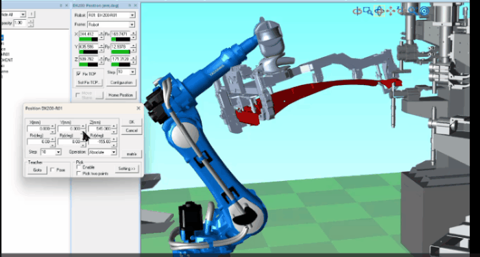
Task: Select the rotate-about-axis view icon
Action: click(x=357, y=12)
